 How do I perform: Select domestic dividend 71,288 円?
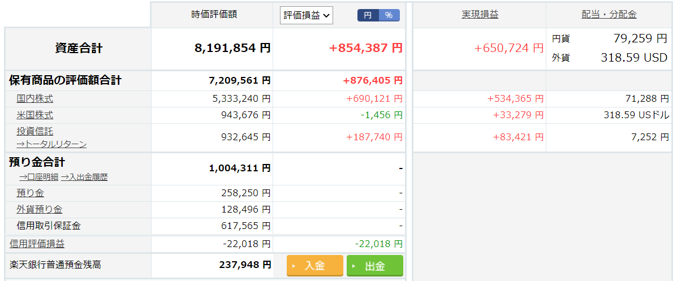pyautogui.click(x=647, y=99)
